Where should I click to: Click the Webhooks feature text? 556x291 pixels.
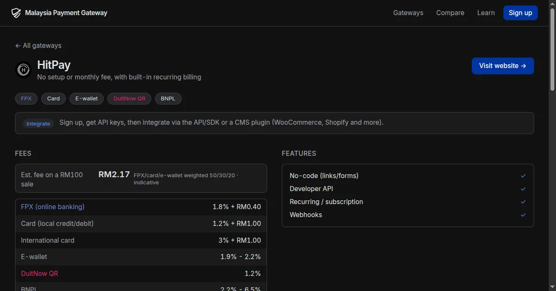(x=306, y=214)
